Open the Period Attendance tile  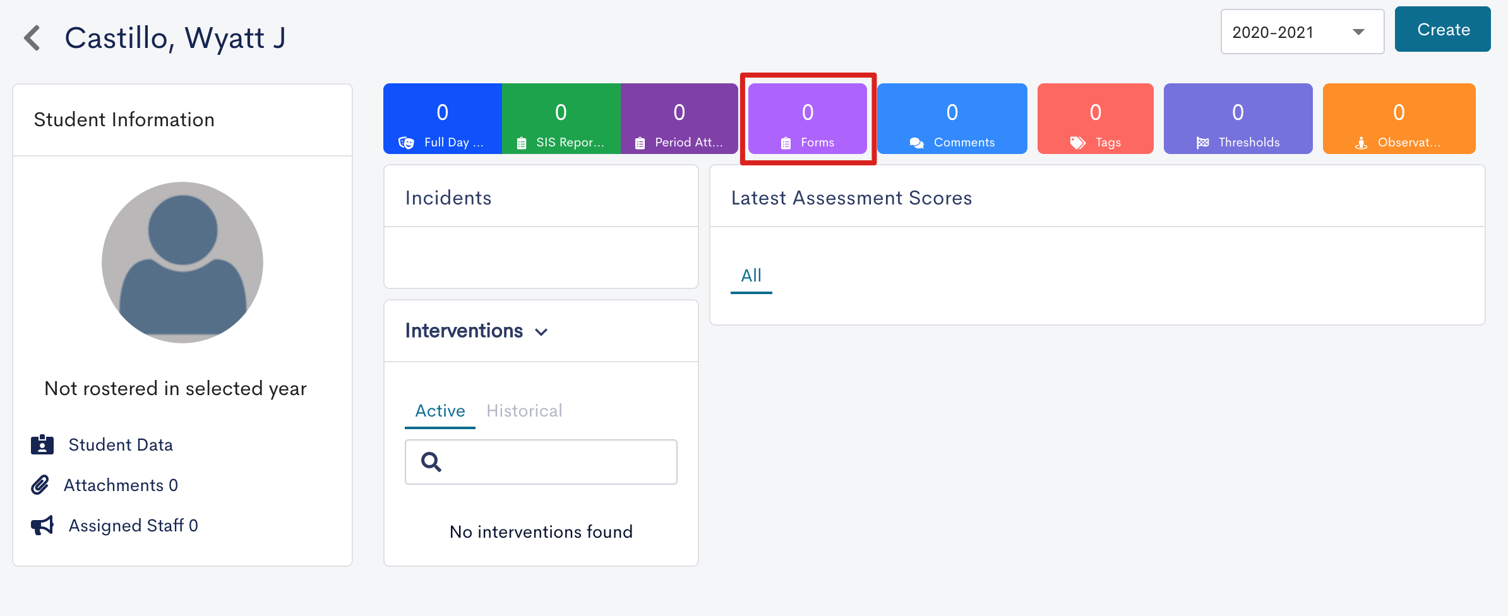[x=679, y=119]
